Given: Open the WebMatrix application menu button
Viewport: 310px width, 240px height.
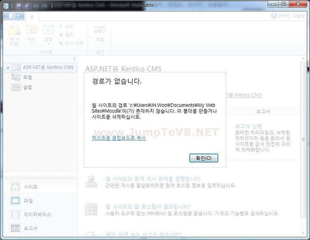Looking at the screenshot, I should point(14,16).
